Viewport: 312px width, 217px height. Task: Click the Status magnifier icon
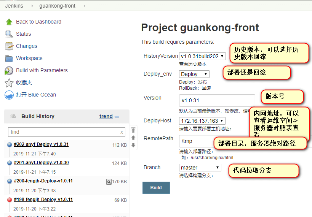coord(9,34)
